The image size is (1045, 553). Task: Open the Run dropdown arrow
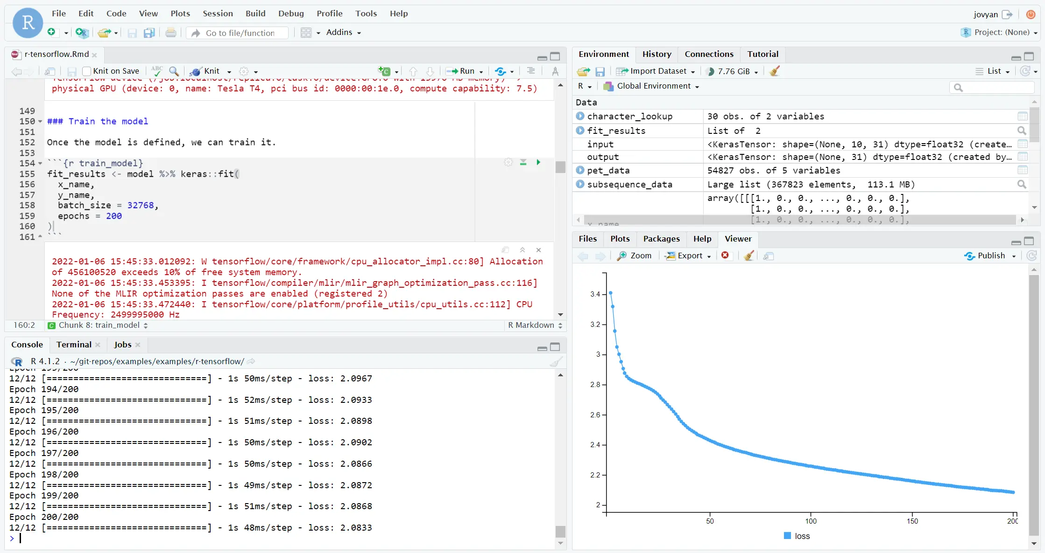(481, 72)
